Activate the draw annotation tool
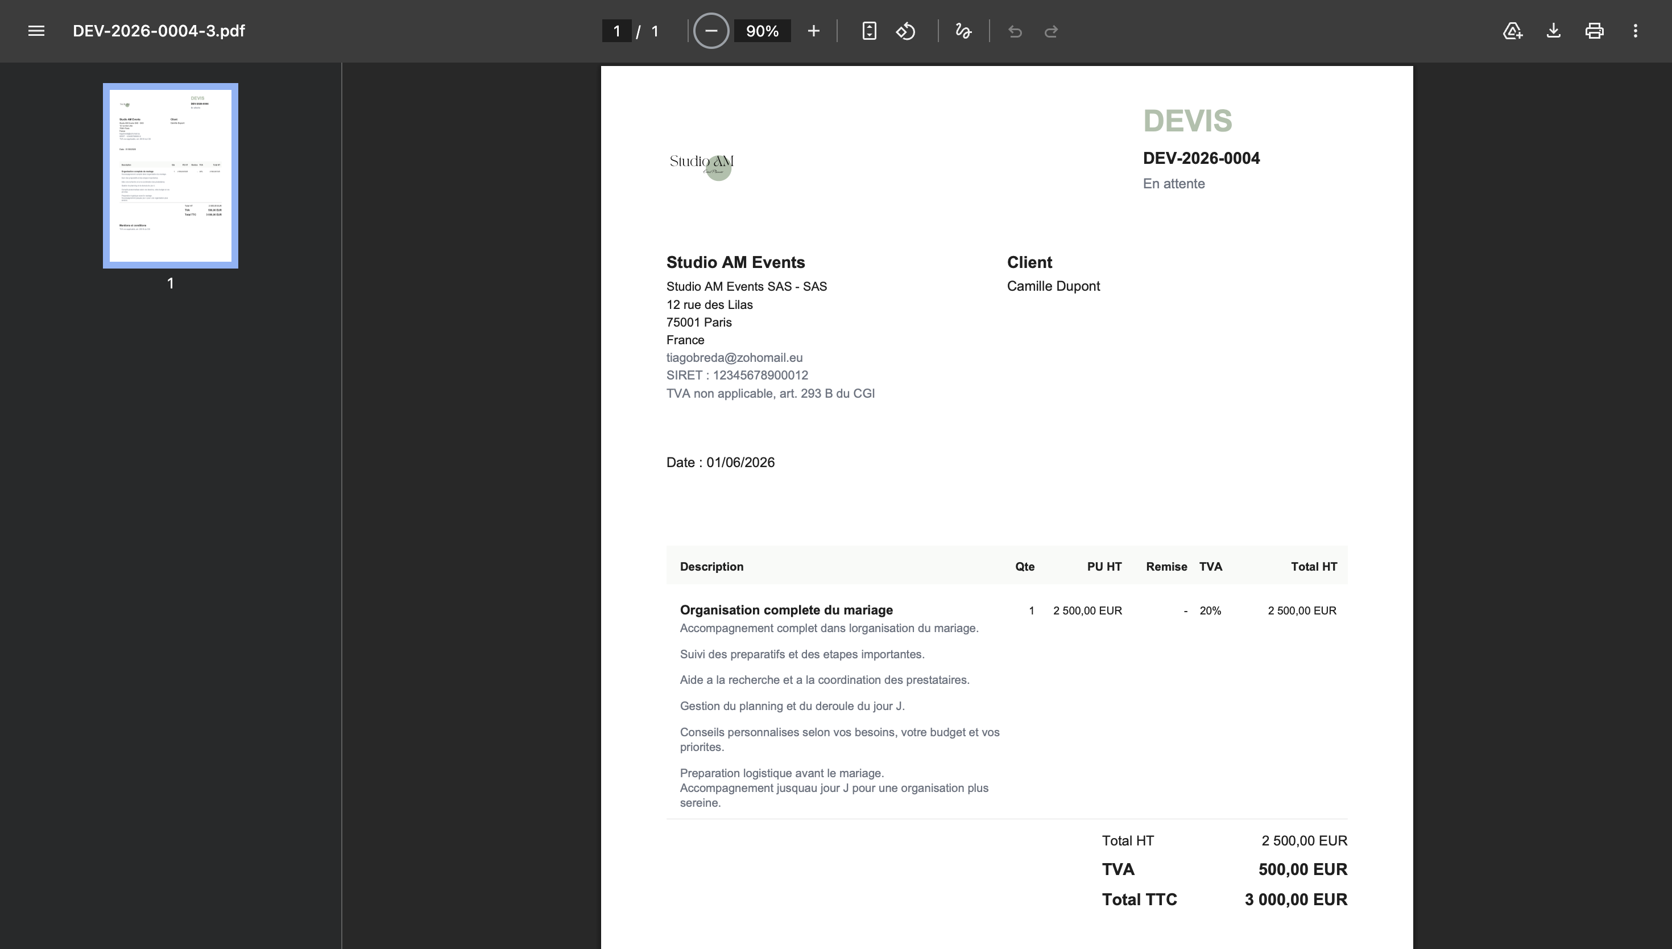 click(963, 31)
